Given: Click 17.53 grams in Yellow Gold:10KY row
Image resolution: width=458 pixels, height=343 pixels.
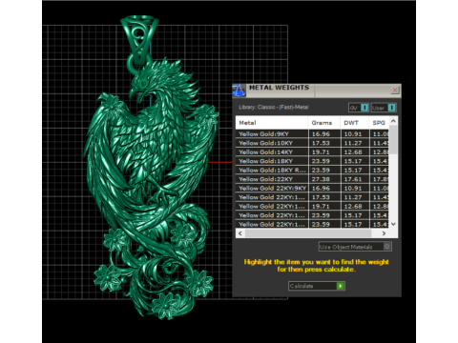Looking at the screenshot, I should point(321,143).
